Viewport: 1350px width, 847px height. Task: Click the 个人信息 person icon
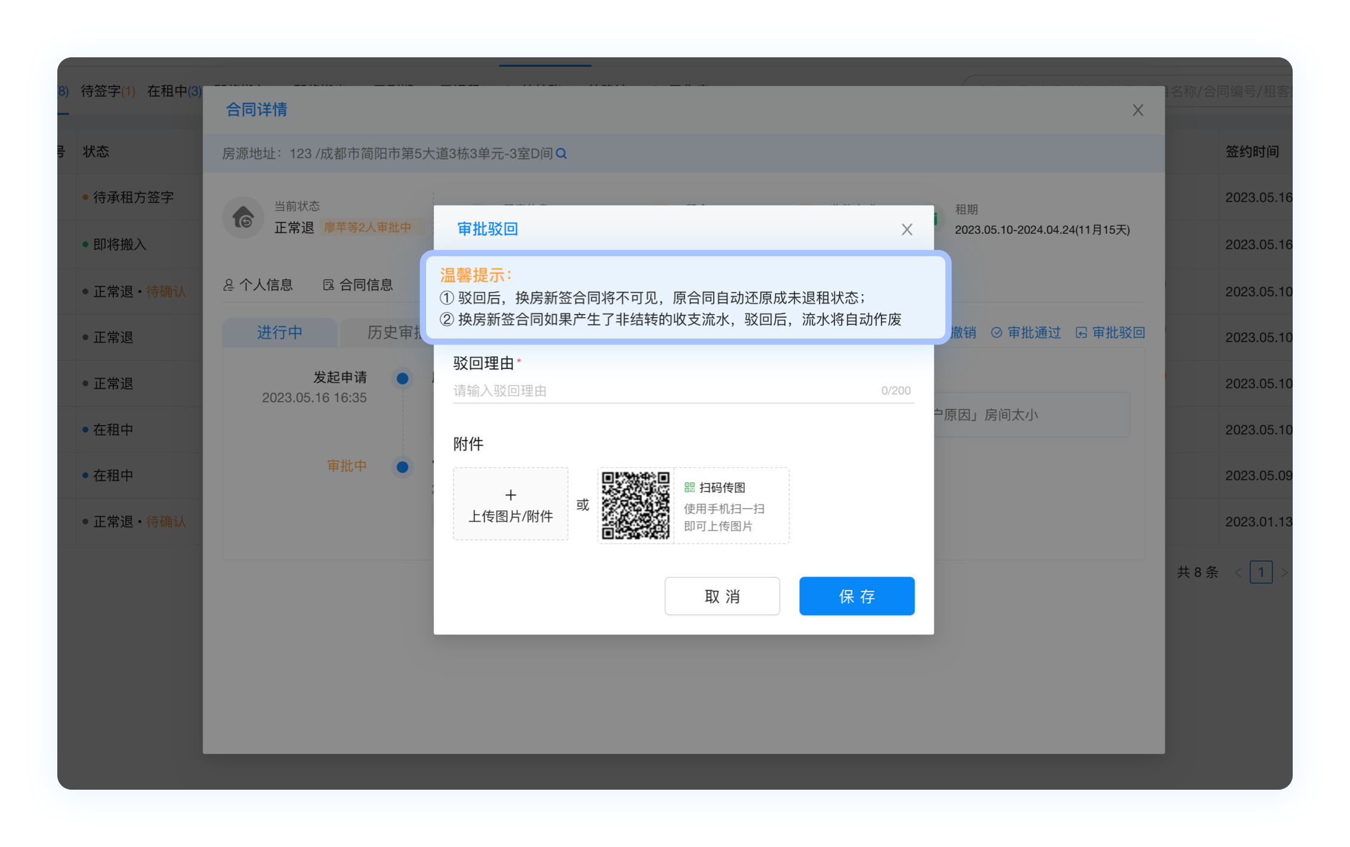coord(228,285)
